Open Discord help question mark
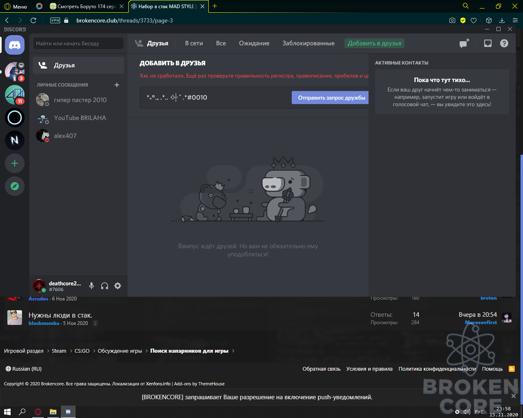This screenshot has width=523, height=418. coord(504,43)
